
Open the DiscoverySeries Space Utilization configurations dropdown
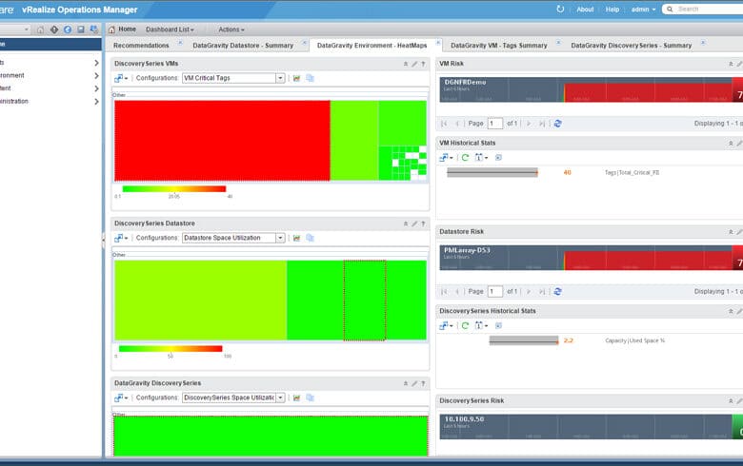[280, 398]
